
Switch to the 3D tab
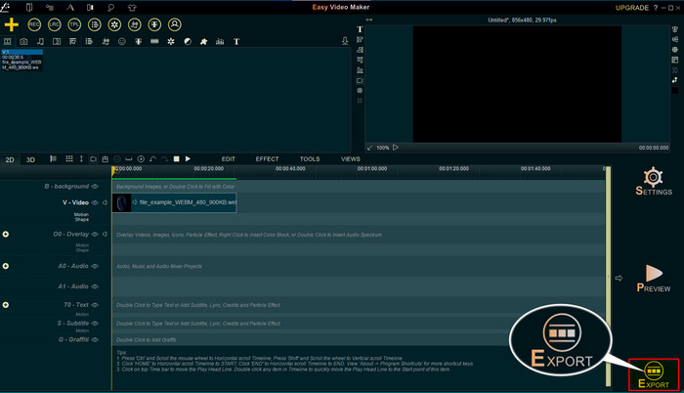coord(30,159)
